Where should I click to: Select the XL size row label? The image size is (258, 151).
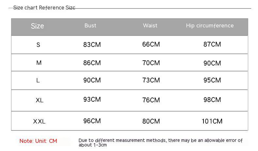pyautogui.click(x=40, y=100)
